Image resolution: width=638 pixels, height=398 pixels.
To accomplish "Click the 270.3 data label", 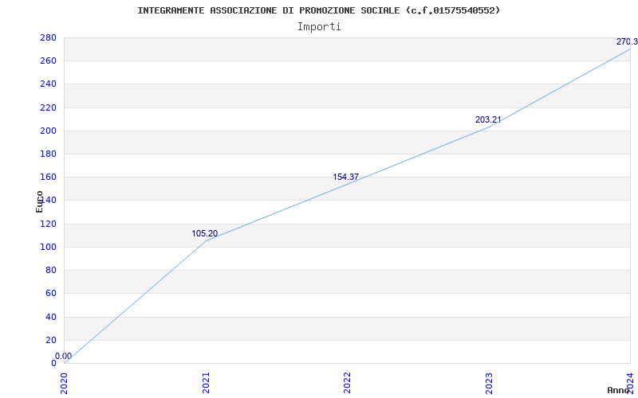I will (627, 42).
